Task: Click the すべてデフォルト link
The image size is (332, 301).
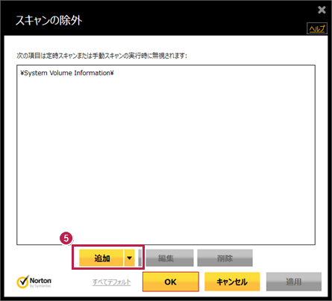Action: pos(111,282)
